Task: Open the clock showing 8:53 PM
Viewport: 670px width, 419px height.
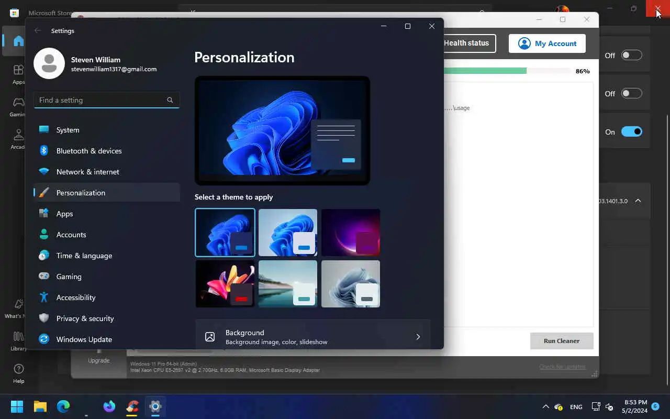Action: click(635, 407)
